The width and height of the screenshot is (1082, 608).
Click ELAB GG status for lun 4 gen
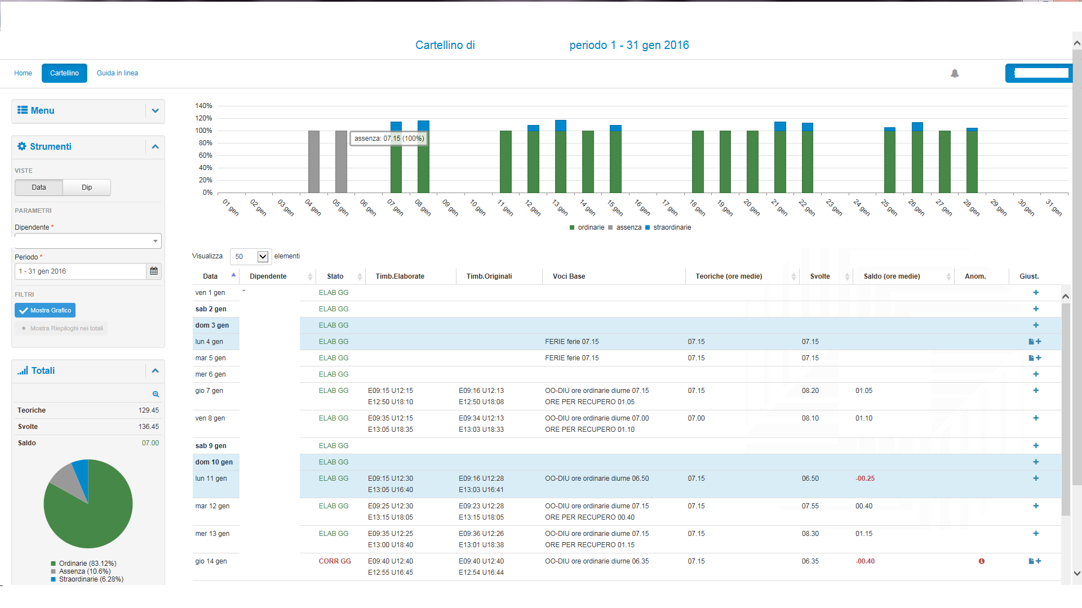pyautogui.click(x=334, y=342)
